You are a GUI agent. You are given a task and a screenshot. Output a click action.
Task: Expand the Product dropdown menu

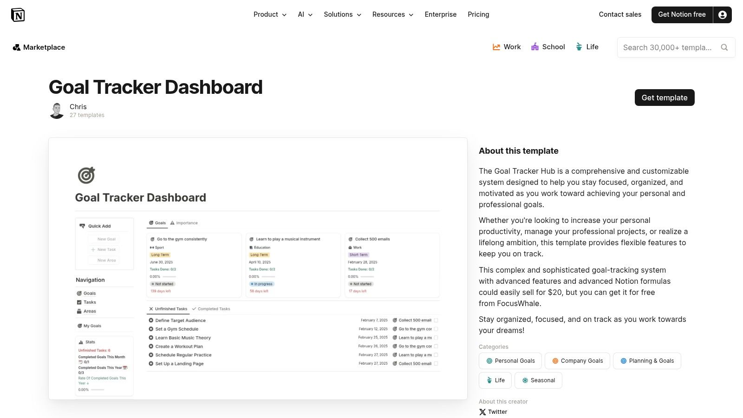click(270, 14)
